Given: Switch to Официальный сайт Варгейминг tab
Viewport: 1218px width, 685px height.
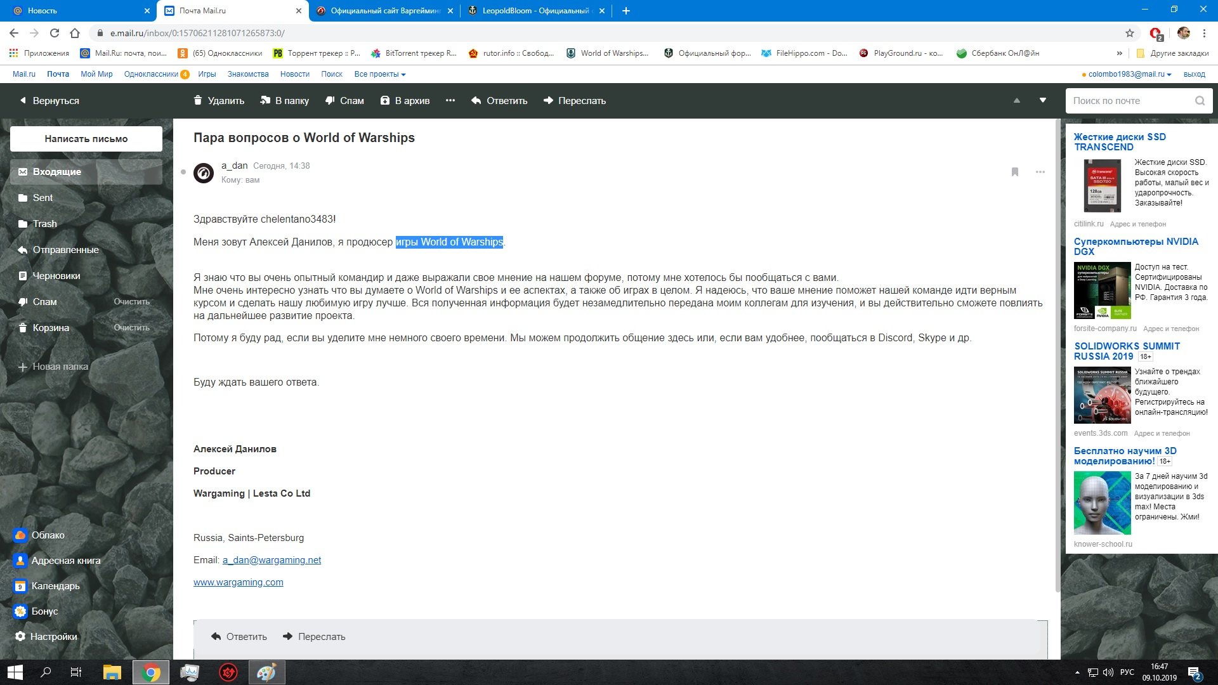Looking at the screenshot, I should 384,11.
